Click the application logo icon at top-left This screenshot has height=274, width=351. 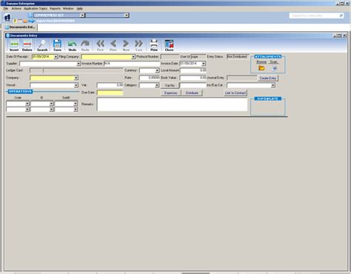coord(7,18)
